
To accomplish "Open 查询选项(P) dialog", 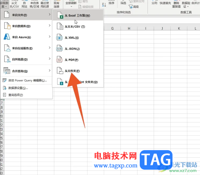I will pyautogui.click(x=26, y=95).
